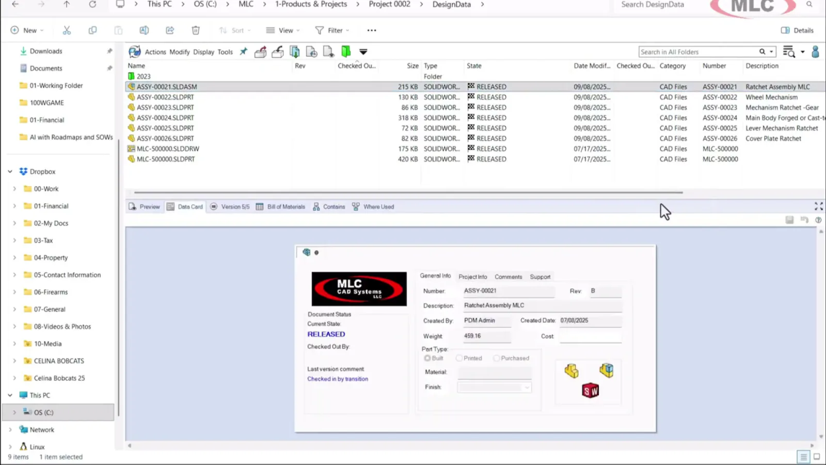Open the Comments tab on data card
826x465 pixels.
click(x=509, y=277)
